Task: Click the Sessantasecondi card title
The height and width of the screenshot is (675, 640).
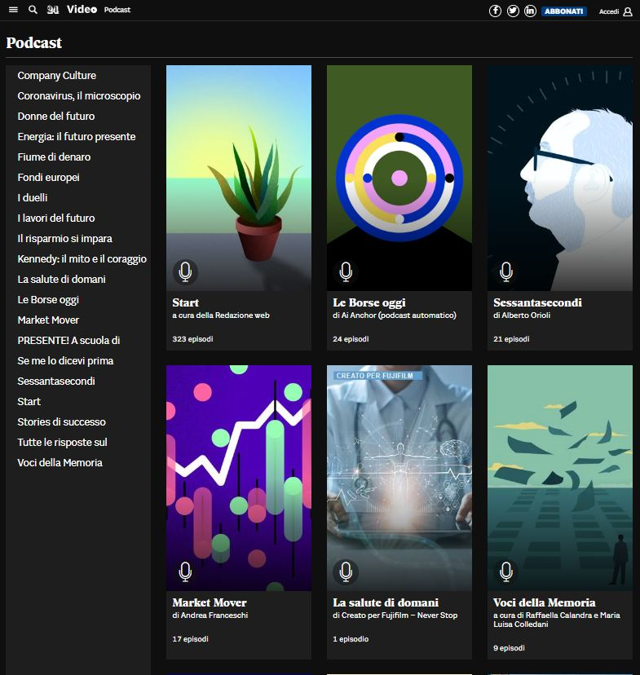Action: click(537, 302)
